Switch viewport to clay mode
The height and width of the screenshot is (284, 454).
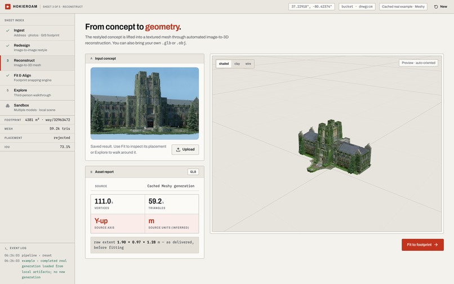click(237, 64)
